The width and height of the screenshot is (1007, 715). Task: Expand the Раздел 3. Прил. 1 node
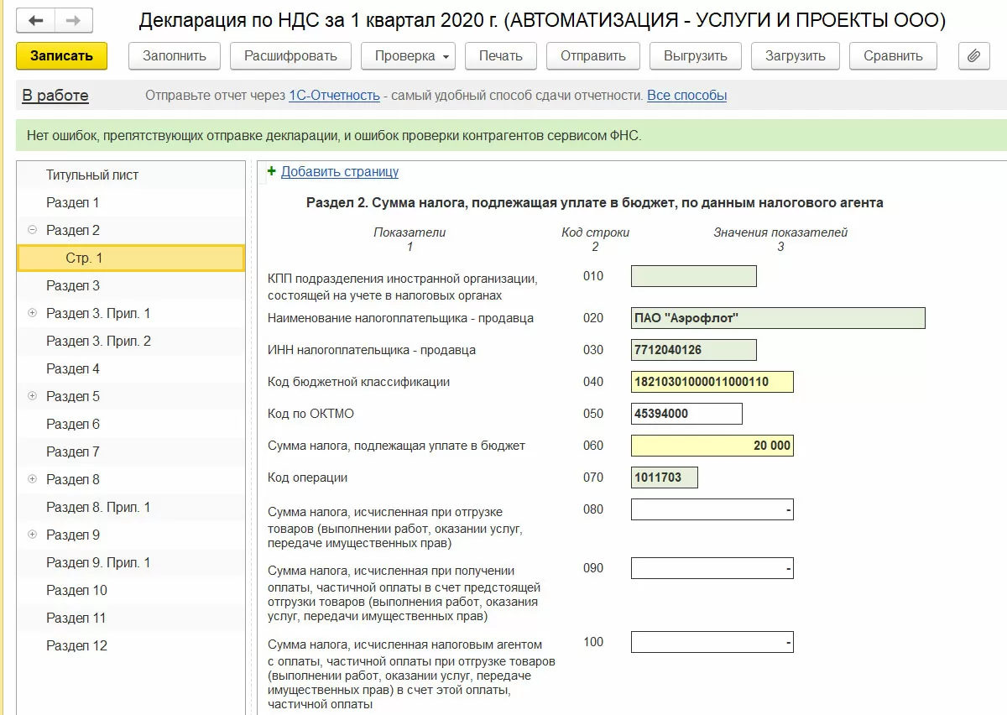pos(33,313)
